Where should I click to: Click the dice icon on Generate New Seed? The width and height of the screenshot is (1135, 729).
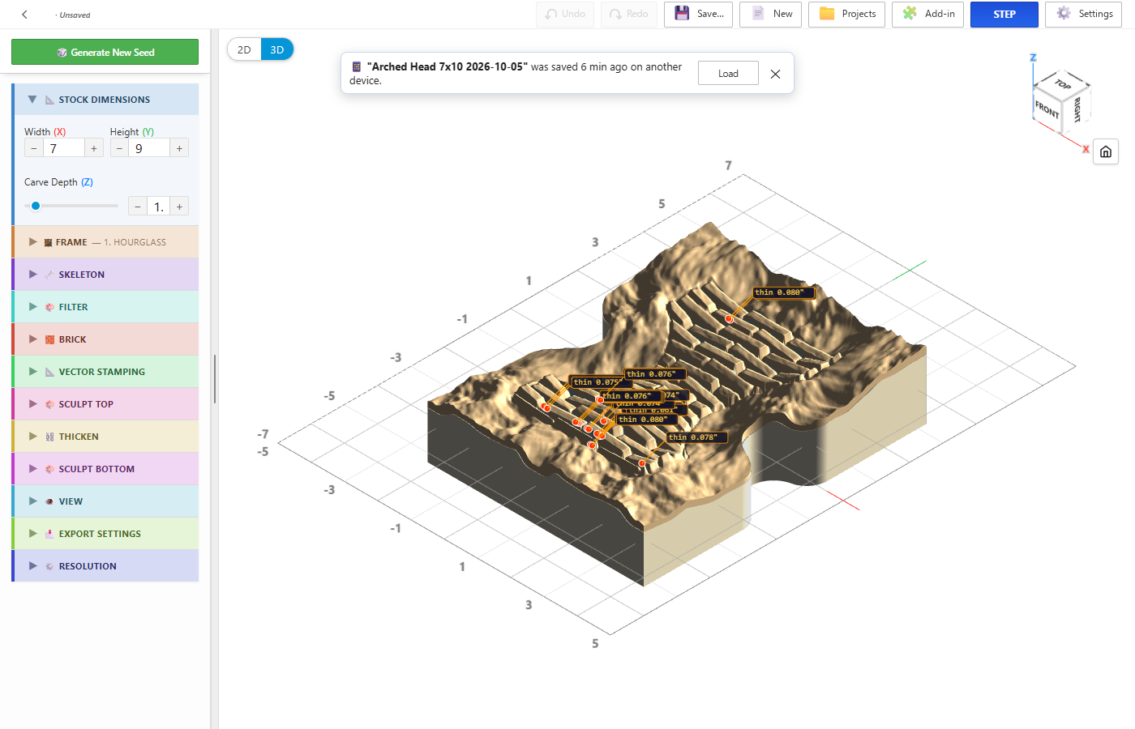62,53
